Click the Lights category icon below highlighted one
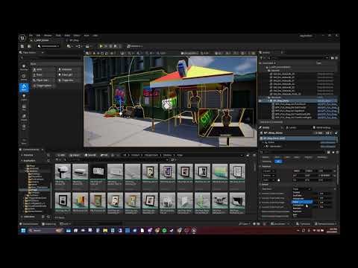The width and height of the screenshot is (358, 268). (x=24, y=97)
